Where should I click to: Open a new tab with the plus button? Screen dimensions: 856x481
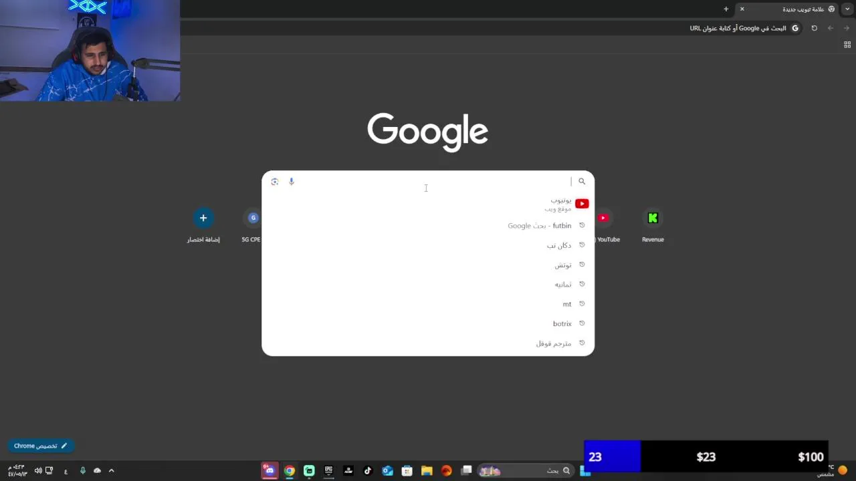pyautogui.click(x=726, y=9)
